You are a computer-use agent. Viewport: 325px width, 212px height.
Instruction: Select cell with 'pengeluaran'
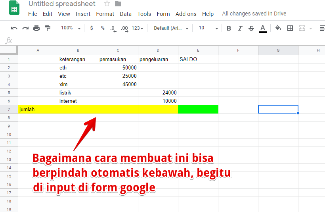pos(158,60)
